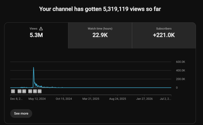Click the warning triangle icon beside Views

coord(41,29)
